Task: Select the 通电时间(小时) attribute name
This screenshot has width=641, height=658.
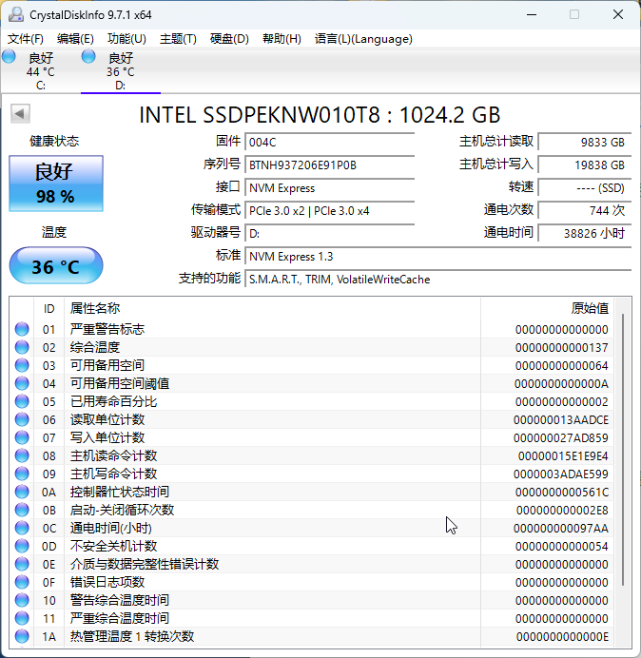Action: click(x=111, y=528)
